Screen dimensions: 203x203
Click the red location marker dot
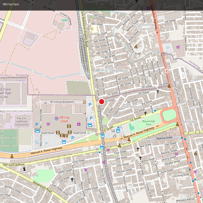pos(101,101)
